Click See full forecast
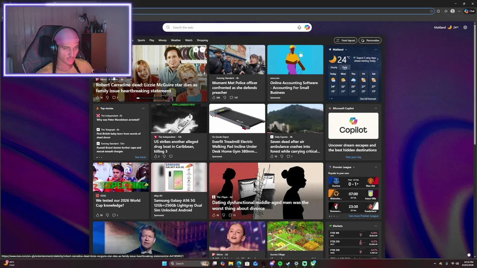Image resolution: width=477 pixels, height=268 pixels. tap(368, 99)
